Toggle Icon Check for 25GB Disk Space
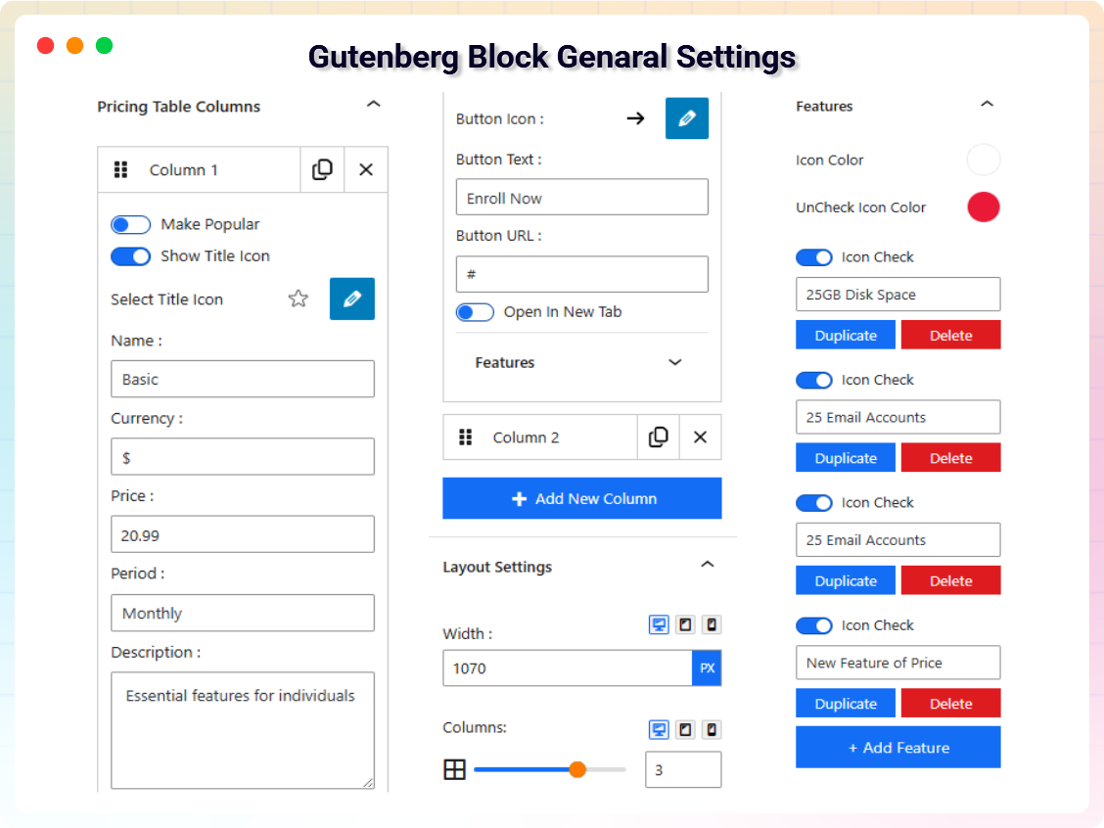This screenshot has height=828, width=1104. pyautogui.click(x=814, y=256)
